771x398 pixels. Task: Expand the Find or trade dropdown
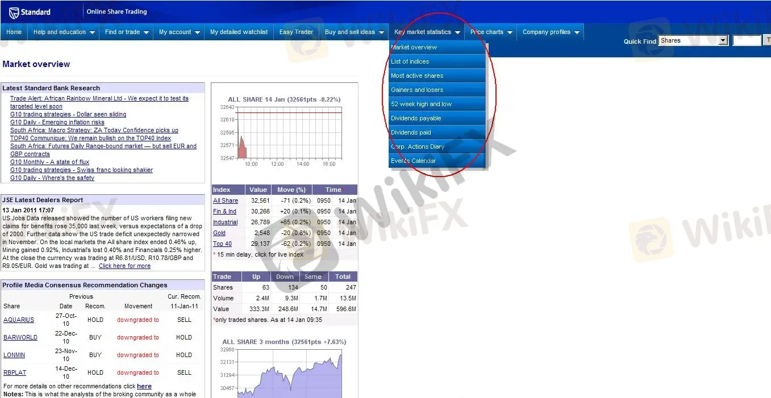126,32
